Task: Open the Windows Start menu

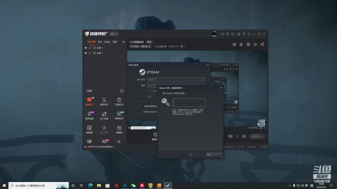Action: (x=4, y=185)
